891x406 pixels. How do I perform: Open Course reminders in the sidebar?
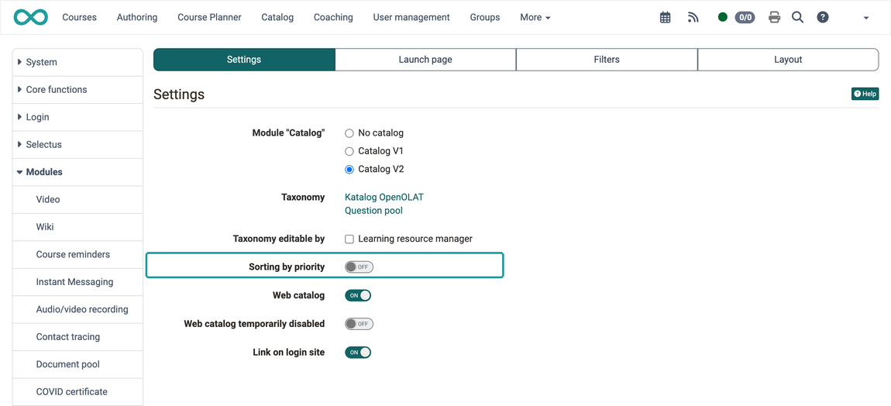coord(77,254)
